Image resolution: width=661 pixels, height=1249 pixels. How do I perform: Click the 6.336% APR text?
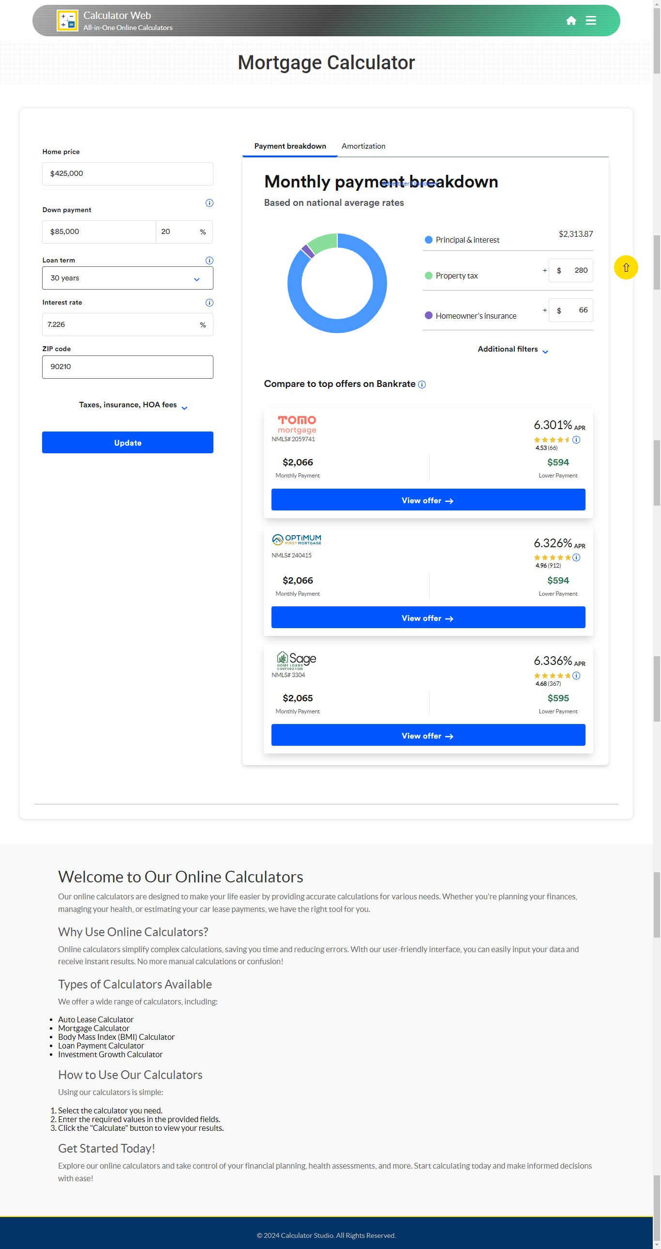[x=559, y=661]
